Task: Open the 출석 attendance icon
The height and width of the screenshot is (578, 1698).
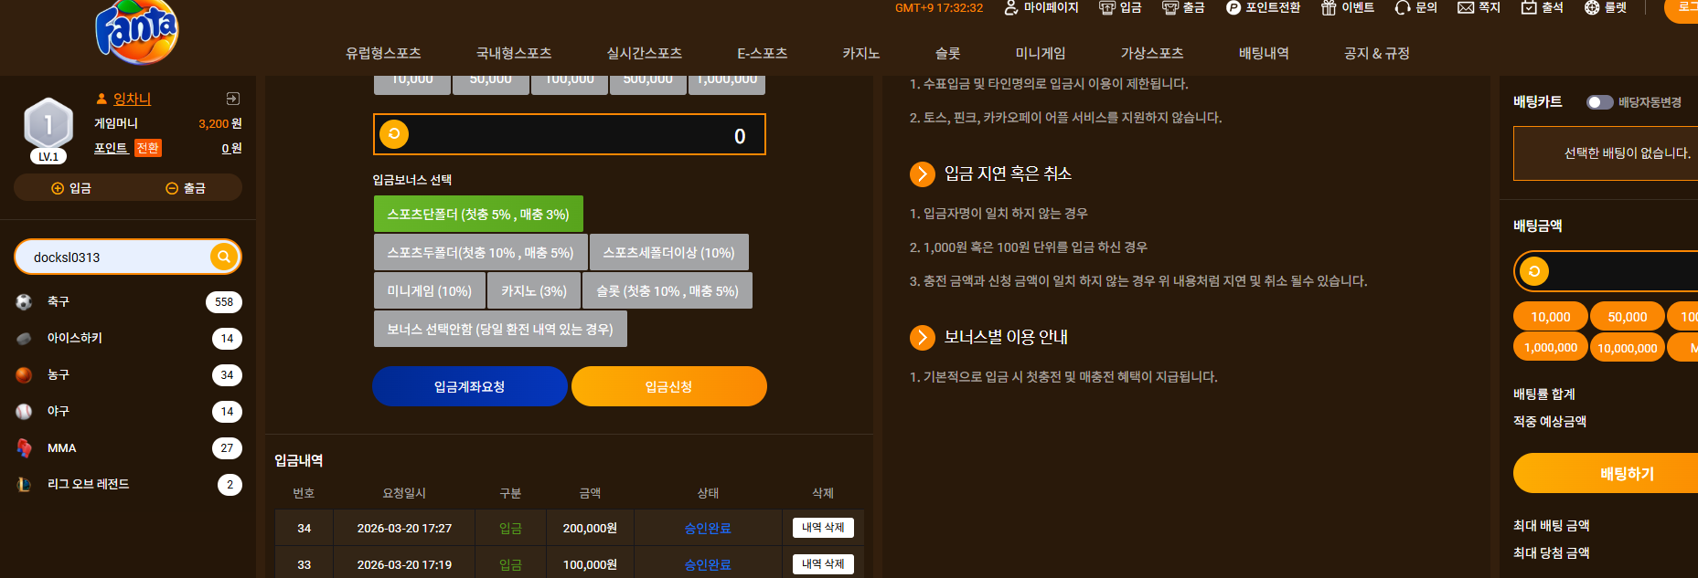Action: click(x=1529, y=7)
